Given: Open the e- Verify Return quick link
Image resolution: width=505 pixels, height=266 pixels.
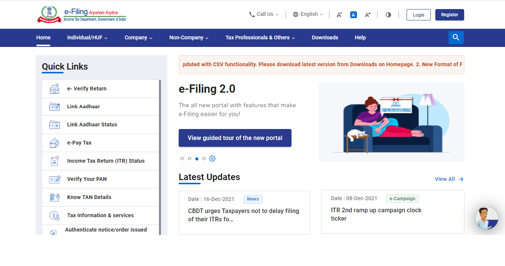Looking at the screenshot, I should point(101,89).
